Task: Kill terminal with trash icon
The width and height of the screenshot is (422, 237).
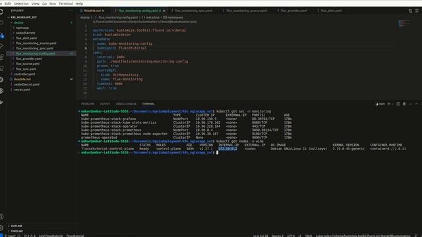Action: 404,104
